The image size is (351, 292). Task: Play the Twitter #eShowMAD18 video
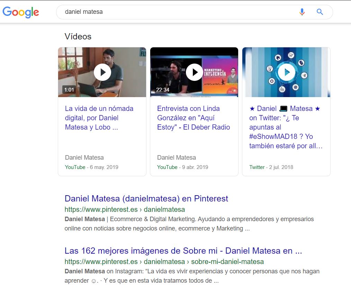(287, 72)
